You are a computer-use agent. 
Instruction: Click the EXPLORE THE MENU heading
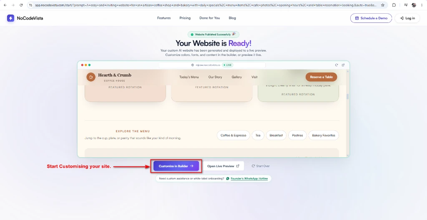(x=133, y=131)
